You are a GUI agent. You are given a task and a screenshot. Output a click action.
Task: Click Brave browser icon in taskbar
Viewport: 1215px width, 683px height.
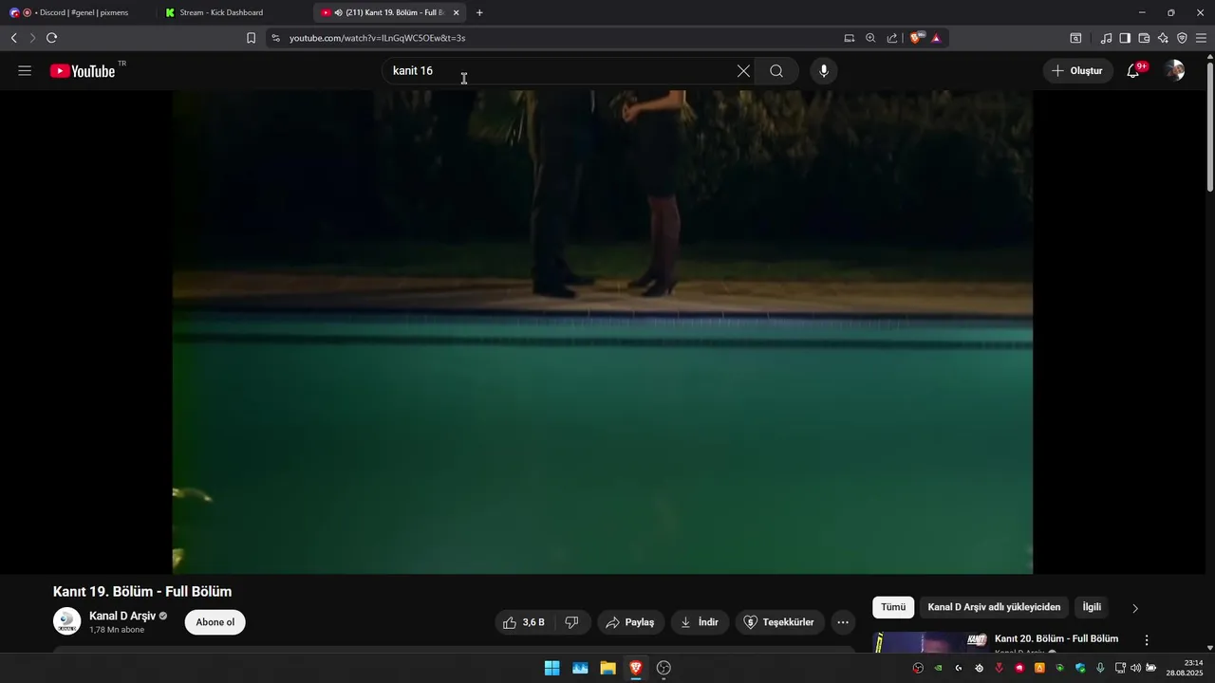pyautogui.click(x=636, y=668)
